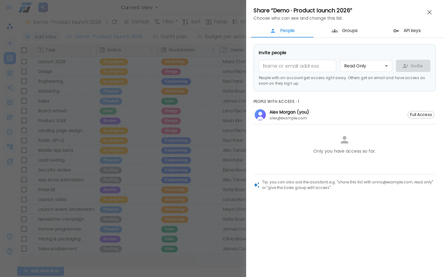Check the Design row checkbox
This screenshot has height=277, width=443.
(x=24, y=71)
